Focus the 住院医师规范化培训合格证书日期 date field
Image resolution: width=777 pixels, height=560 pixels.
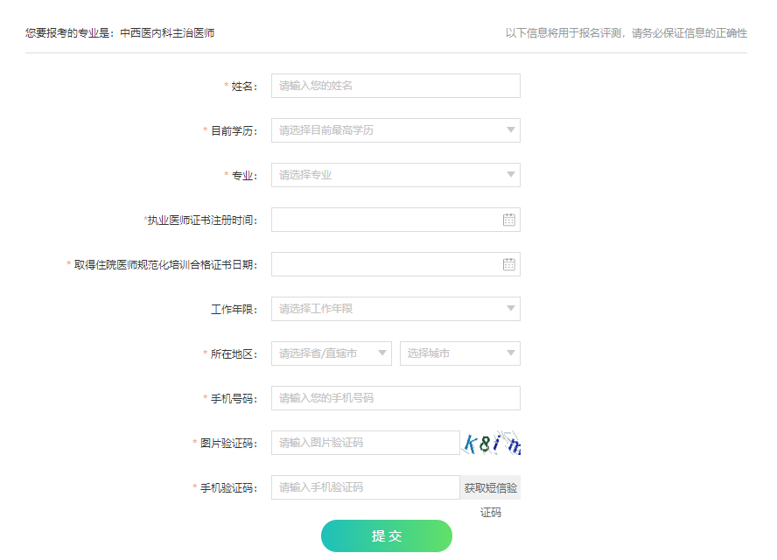[385, 264]
